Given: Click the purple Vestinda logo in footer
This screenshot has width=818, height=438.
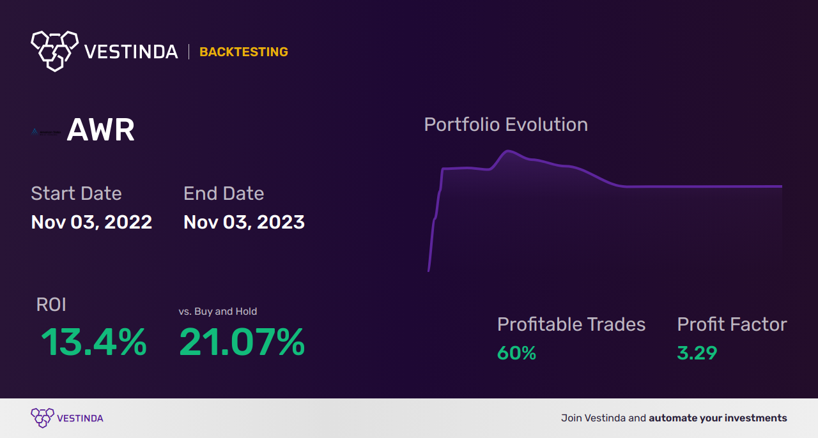Looking at the screenshot, I should click(x=42, y=418).
